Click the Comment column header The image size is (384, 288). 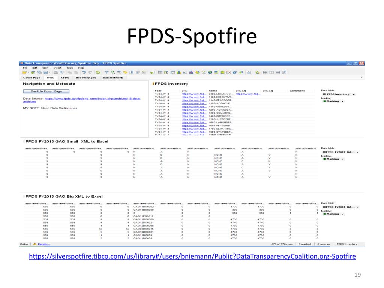297,91
